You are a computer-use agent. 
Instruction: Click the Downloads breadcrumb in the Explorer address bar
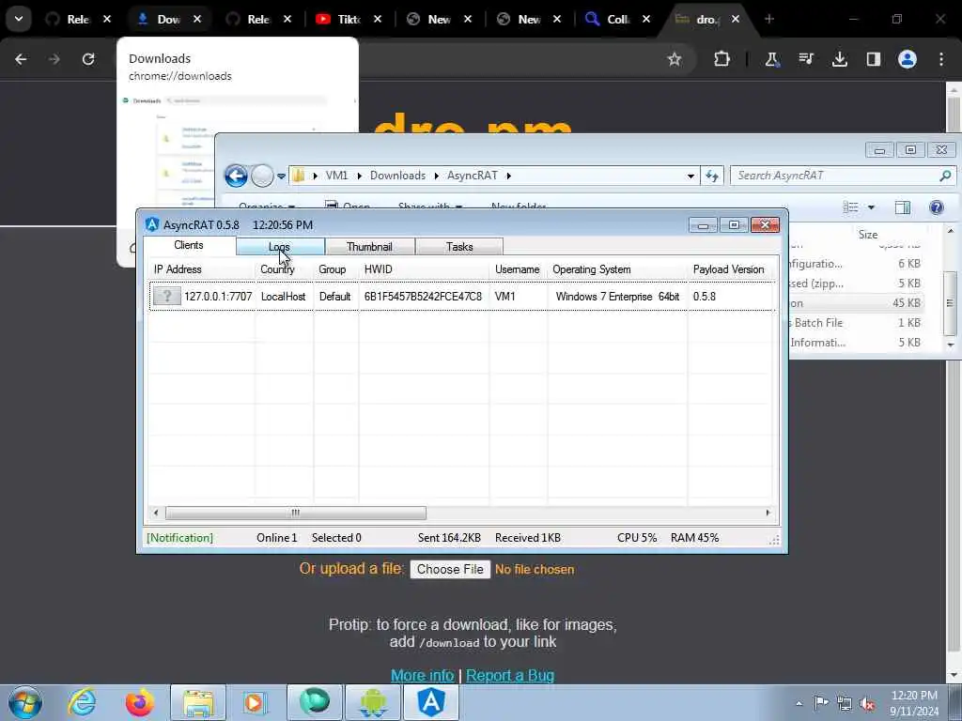point(397,176)
